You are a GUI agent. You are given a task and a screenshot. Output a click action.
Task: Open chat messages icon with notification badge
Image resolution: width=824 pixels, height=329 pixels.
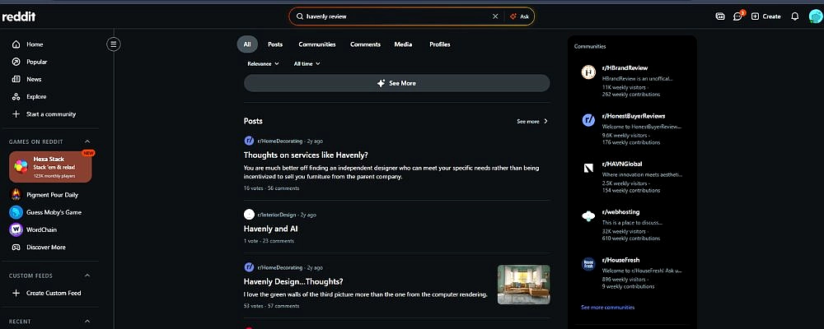pyautogui.click(x=737, y=16)
